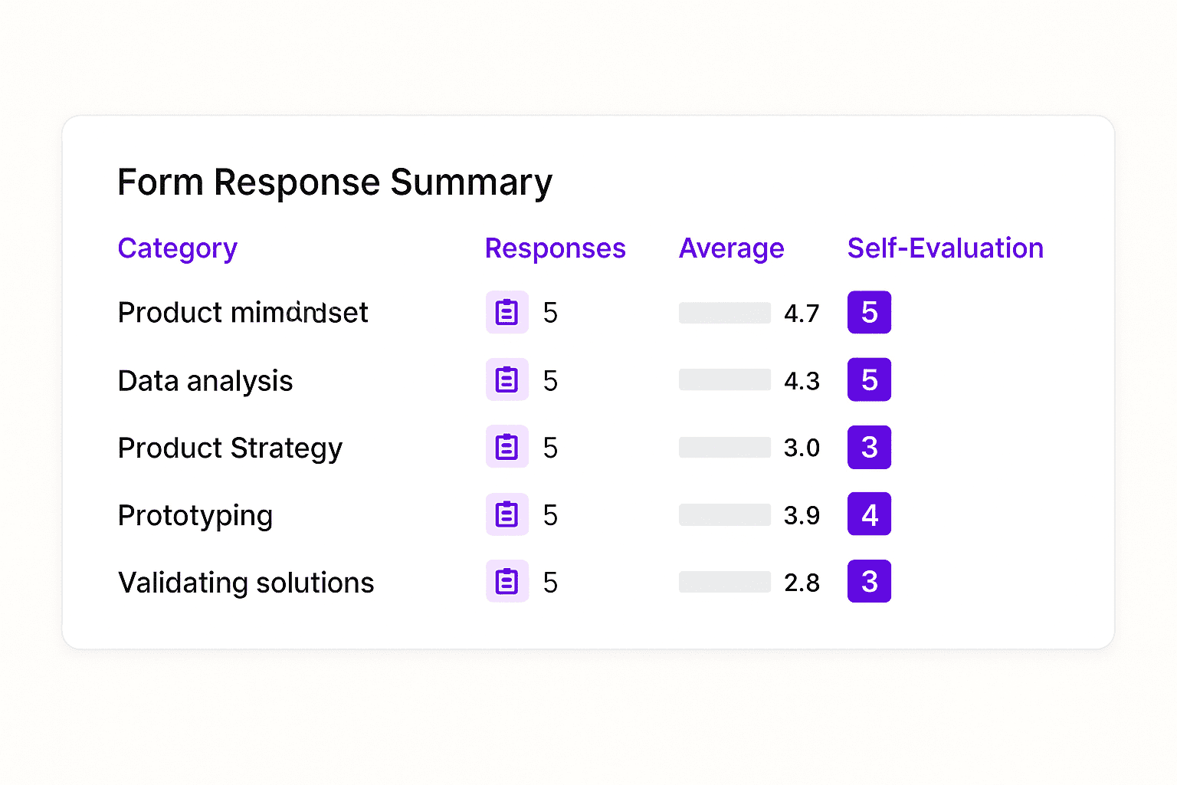The height and width of the screenshot is (785, 1177).
Task: Click the Product mindset average bar
Action: pos(724,313)
